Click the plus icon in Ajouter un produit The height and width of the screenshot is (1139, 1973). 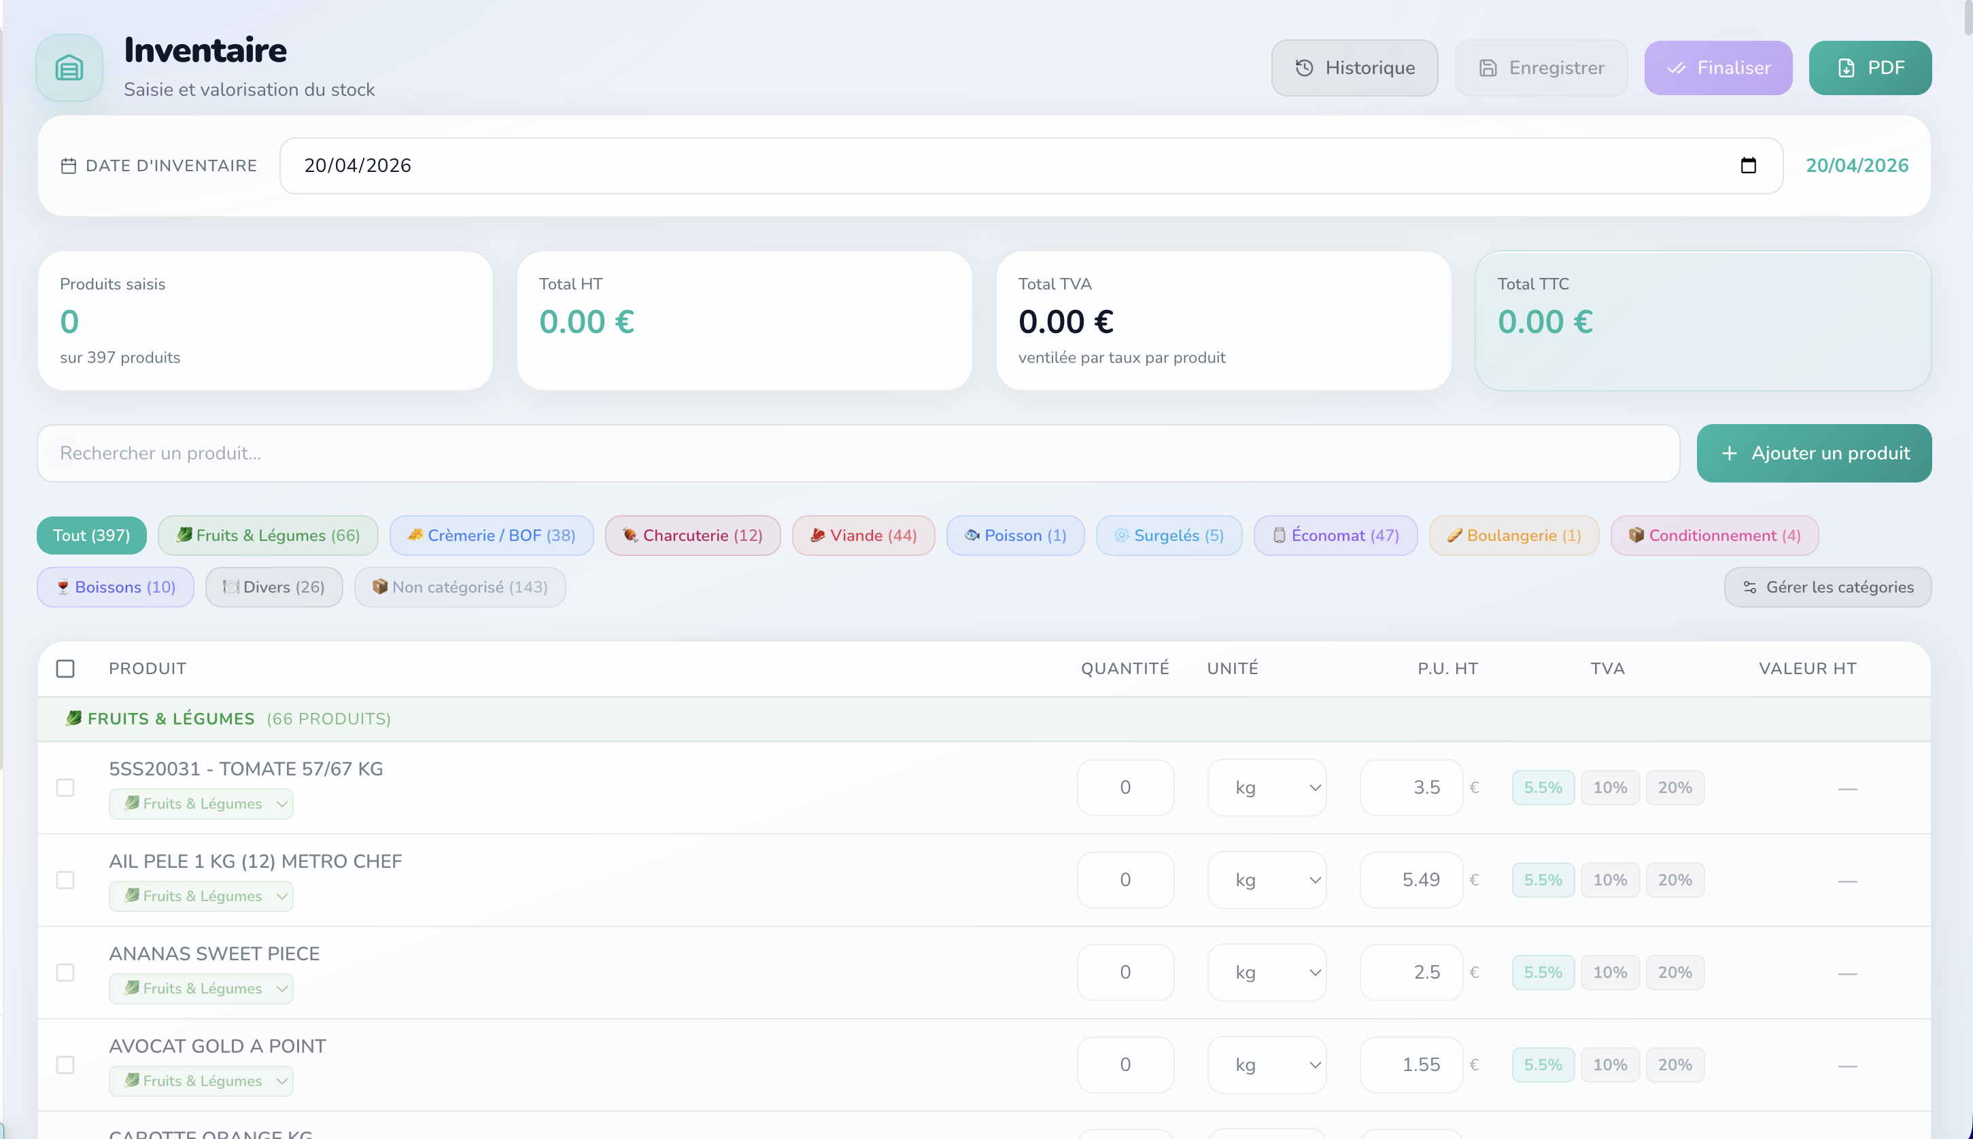pyautogui.click(x=1730, y=453)
